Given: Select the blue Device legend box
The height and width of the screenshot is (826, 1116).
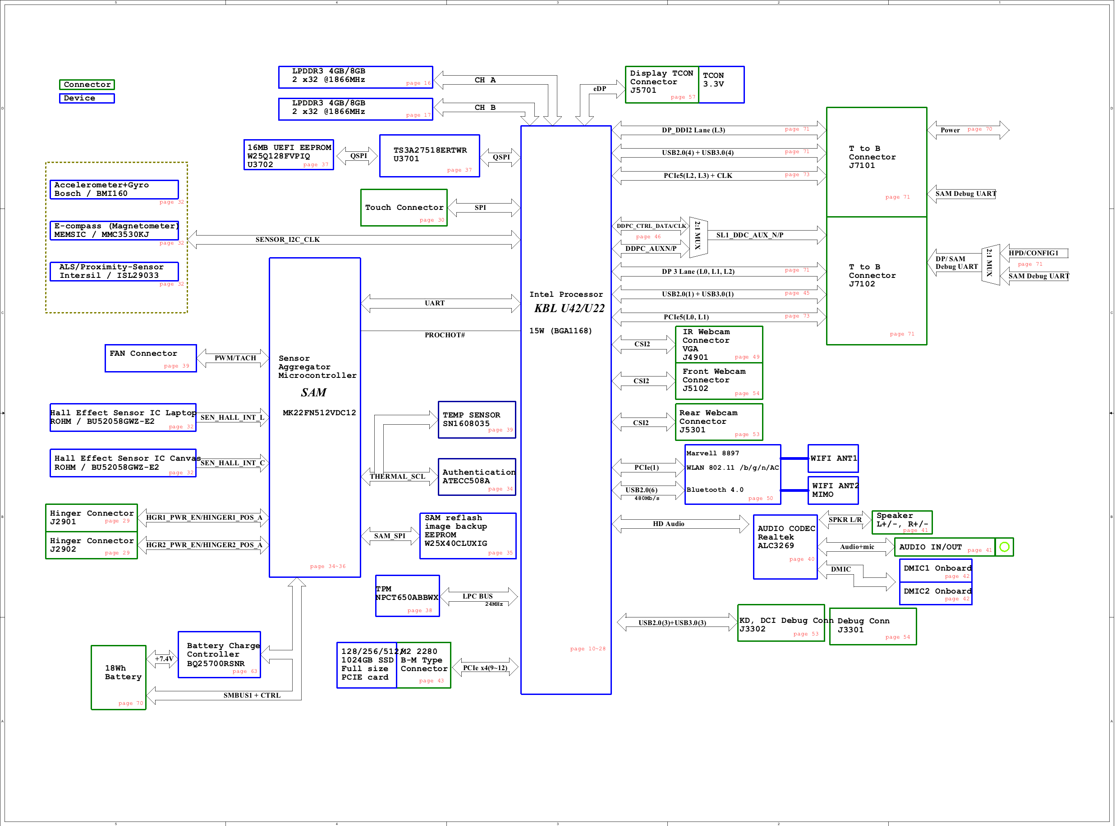Looking at the screenshot, I should pyautogui.click(x=87, y=98).
